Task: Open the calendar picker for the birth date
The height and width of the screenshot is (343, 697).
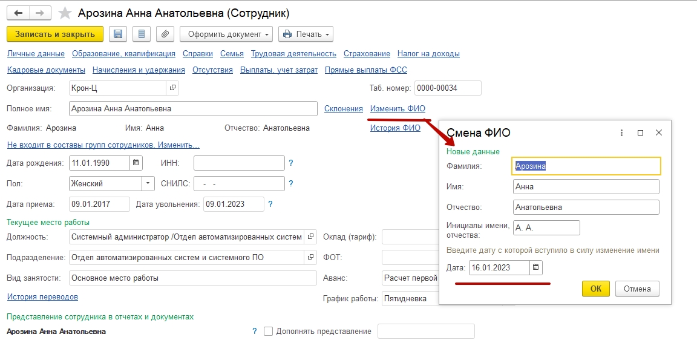Action: pos(136,163)
